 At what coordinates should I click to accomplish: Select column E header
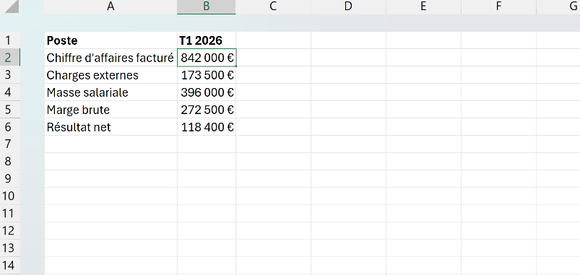423,6
